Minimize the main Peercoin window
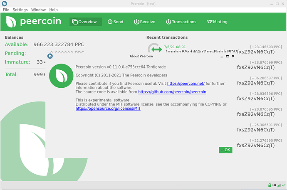 coord(272,4)
